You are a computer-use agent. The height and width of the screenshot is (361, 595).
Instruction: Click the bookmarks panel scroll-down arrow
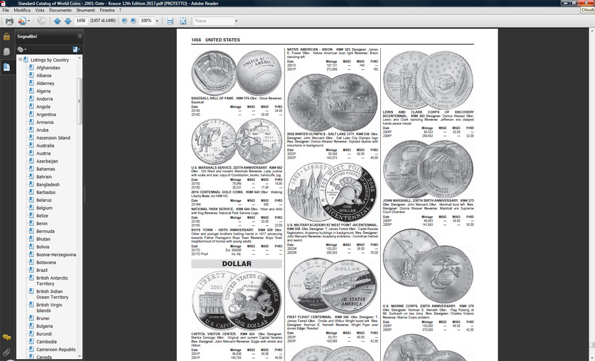point(80,356)
